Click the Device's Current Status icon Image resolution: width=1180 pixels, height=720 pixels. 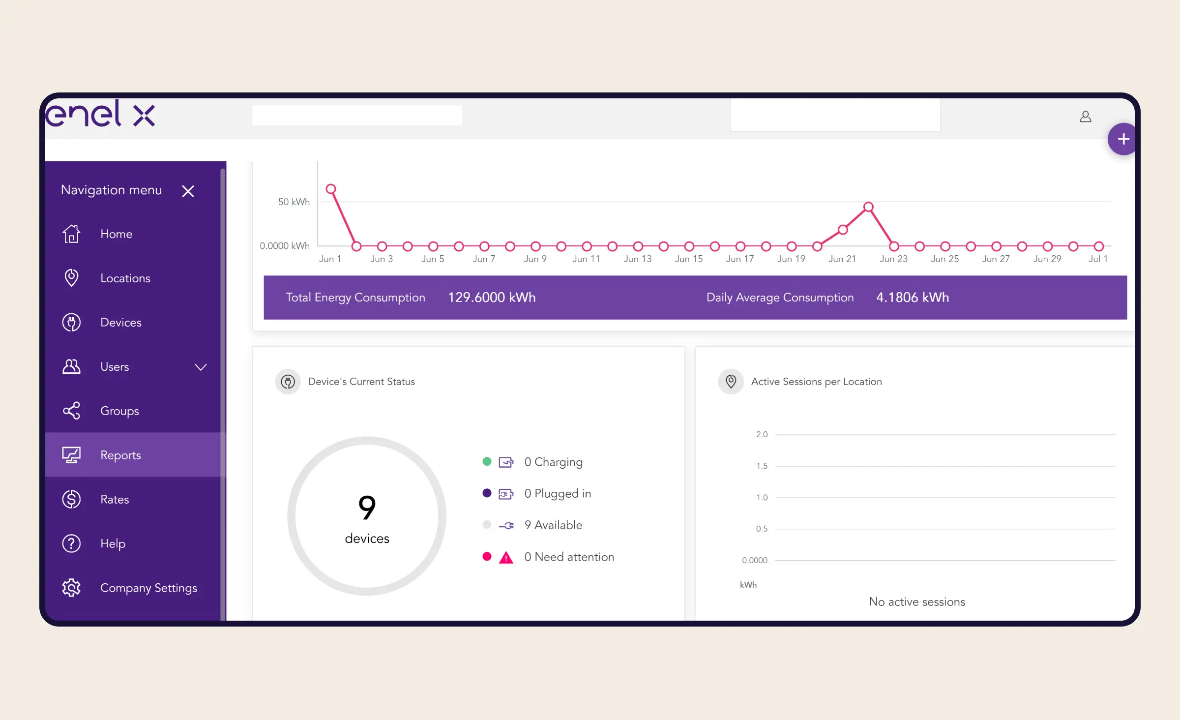click(x=288, y=381)
